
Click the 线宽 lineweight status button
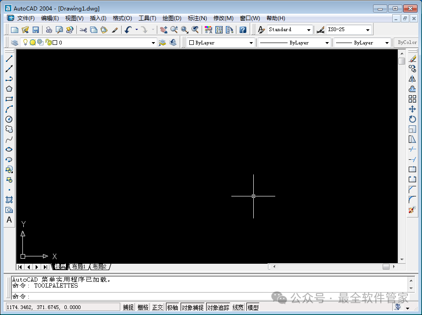pos(238,307)
